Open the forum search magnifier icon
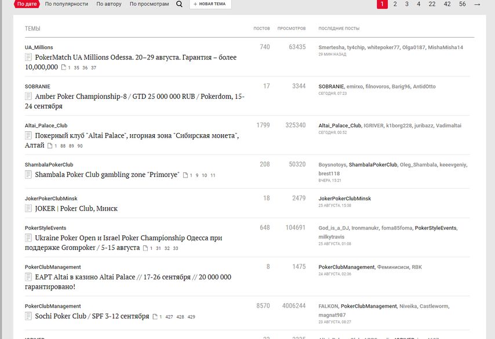Image resolution: width=495 pixels, height=339 pixels. [179, 4]
